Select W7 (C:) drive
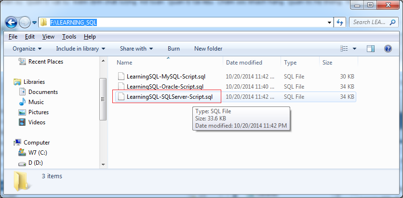 pos(38,153)
